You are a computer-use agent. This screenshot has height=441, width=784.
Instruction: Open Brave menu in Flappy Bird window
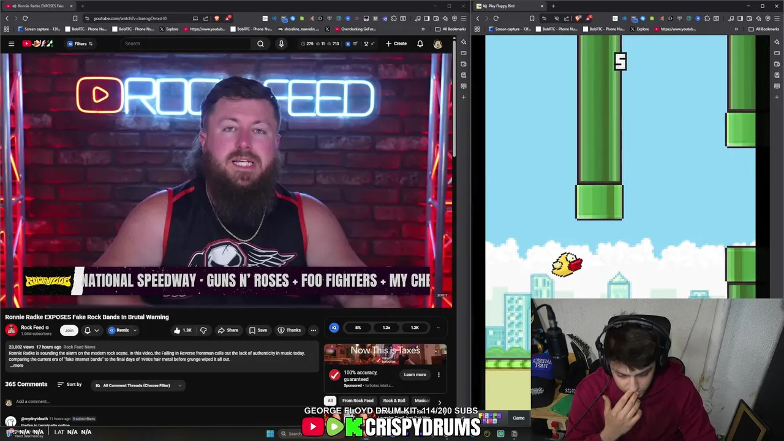coord(777,18)
